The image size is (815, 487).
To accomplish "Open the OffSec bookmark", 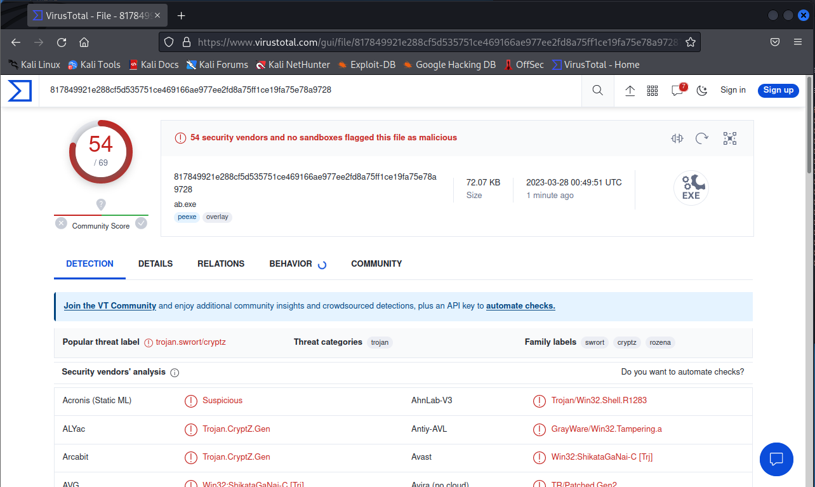I will [x=524, y=65].
